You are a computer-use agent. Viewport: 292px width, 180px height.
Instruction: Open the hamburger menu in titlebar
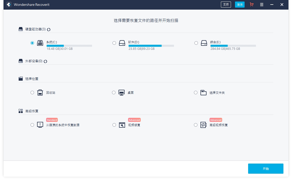262,5
